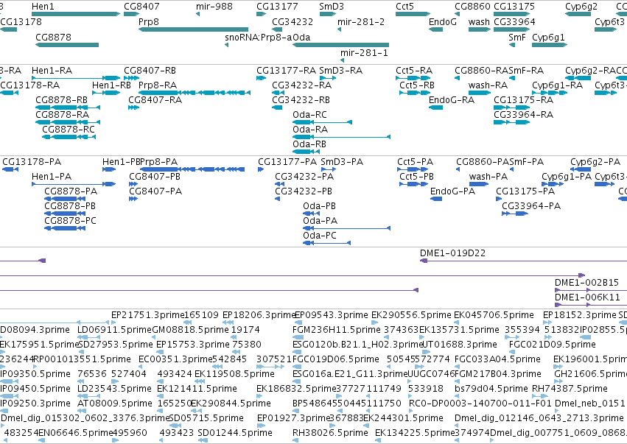Image resolution: width=627 pixels, height=444 pixels.
Task: Open the SD27953.5prime EST entry
Action: 115,345
